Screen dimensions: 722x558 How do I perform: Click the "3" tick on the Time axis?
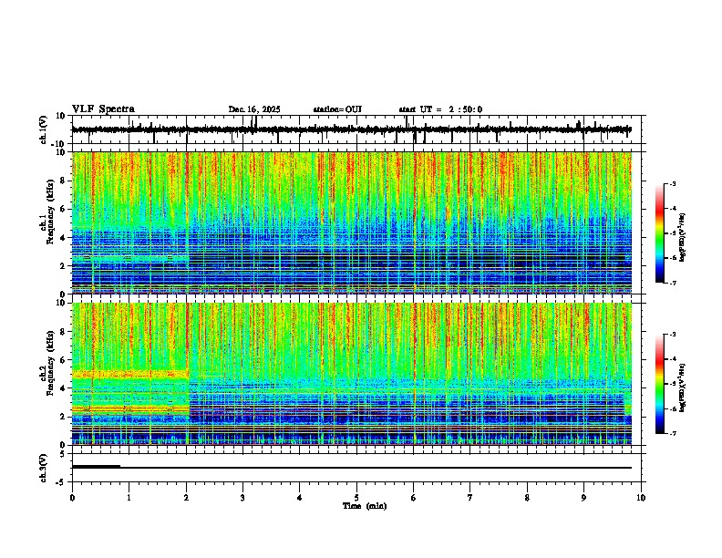242,498
